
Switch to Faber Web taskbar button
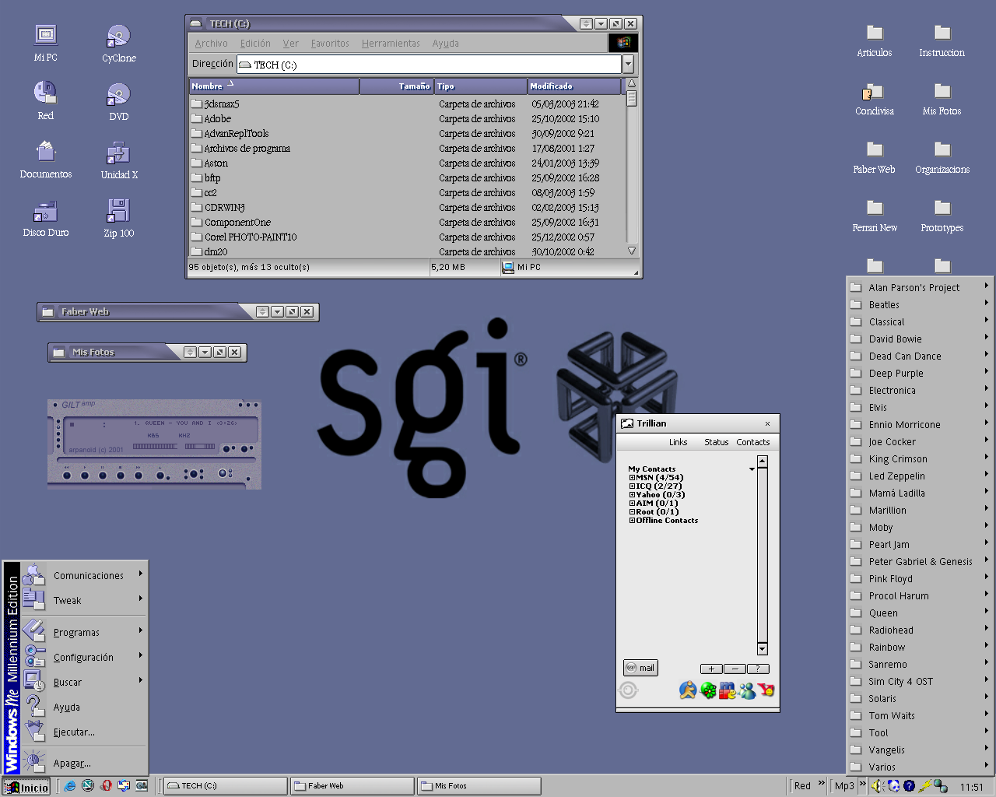click(351, 786)
